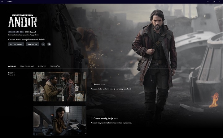Minimize the Disney+ window
The height and width of the screenshot is (138, 223).
[207, 2]
